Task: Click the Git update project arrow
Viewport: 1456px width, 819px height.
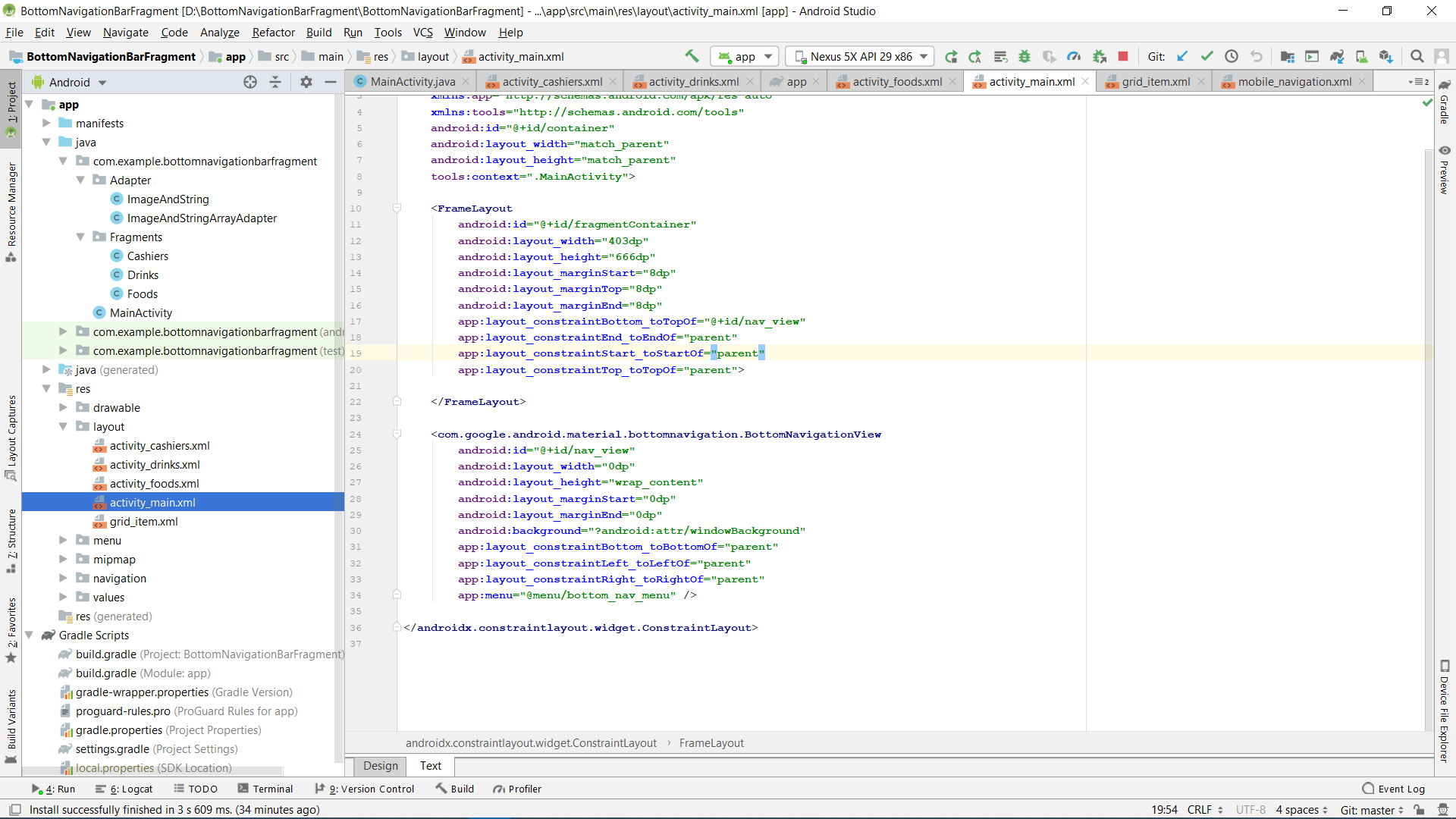Action: point(1182,56)
